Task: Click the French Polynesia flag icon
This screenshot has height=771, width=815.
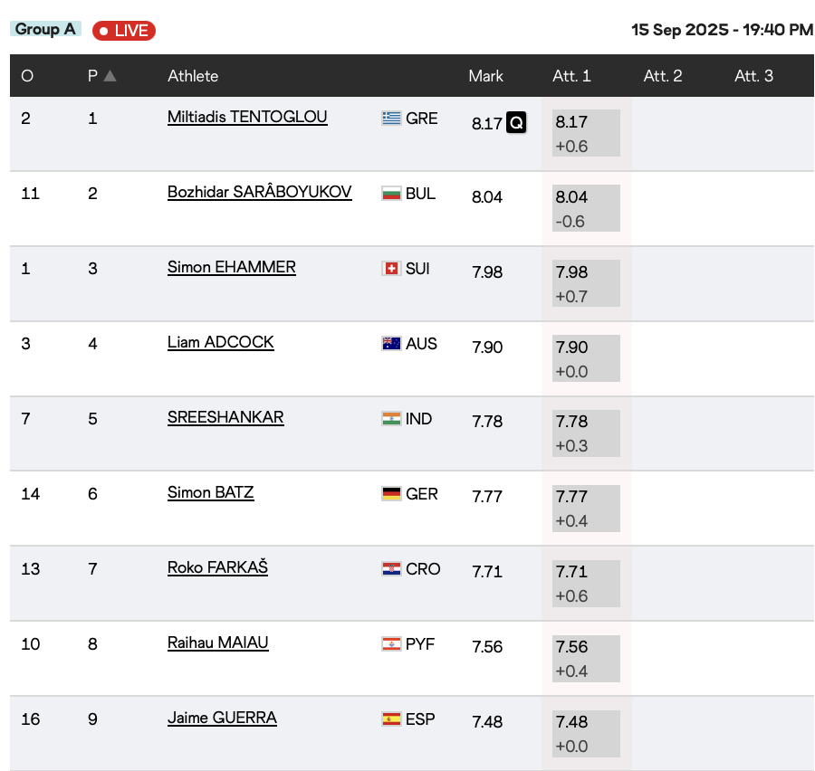Action: (x=391, y=644)
